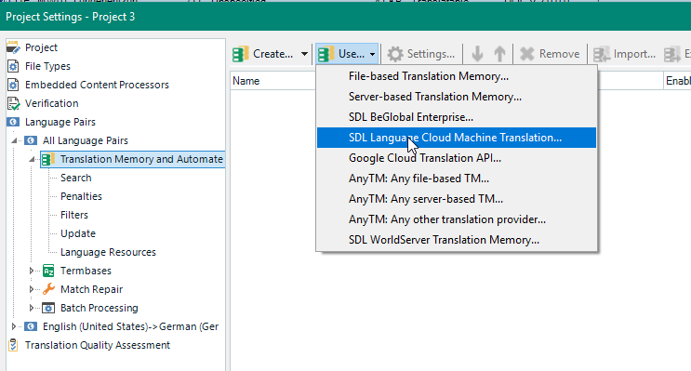Pick Google Cloud Translation API... entry
This screenshot has height=371, width=691.
click(x=457, y=158)
